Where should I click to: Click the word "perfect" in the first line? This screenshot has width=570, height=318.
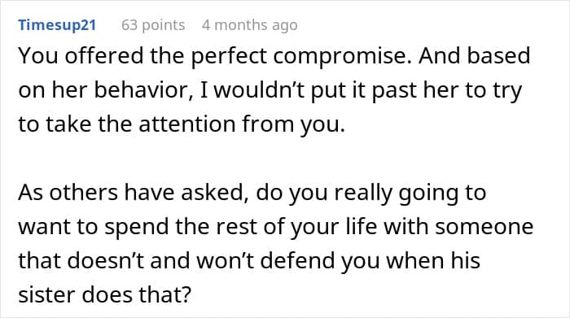(229, 56)
